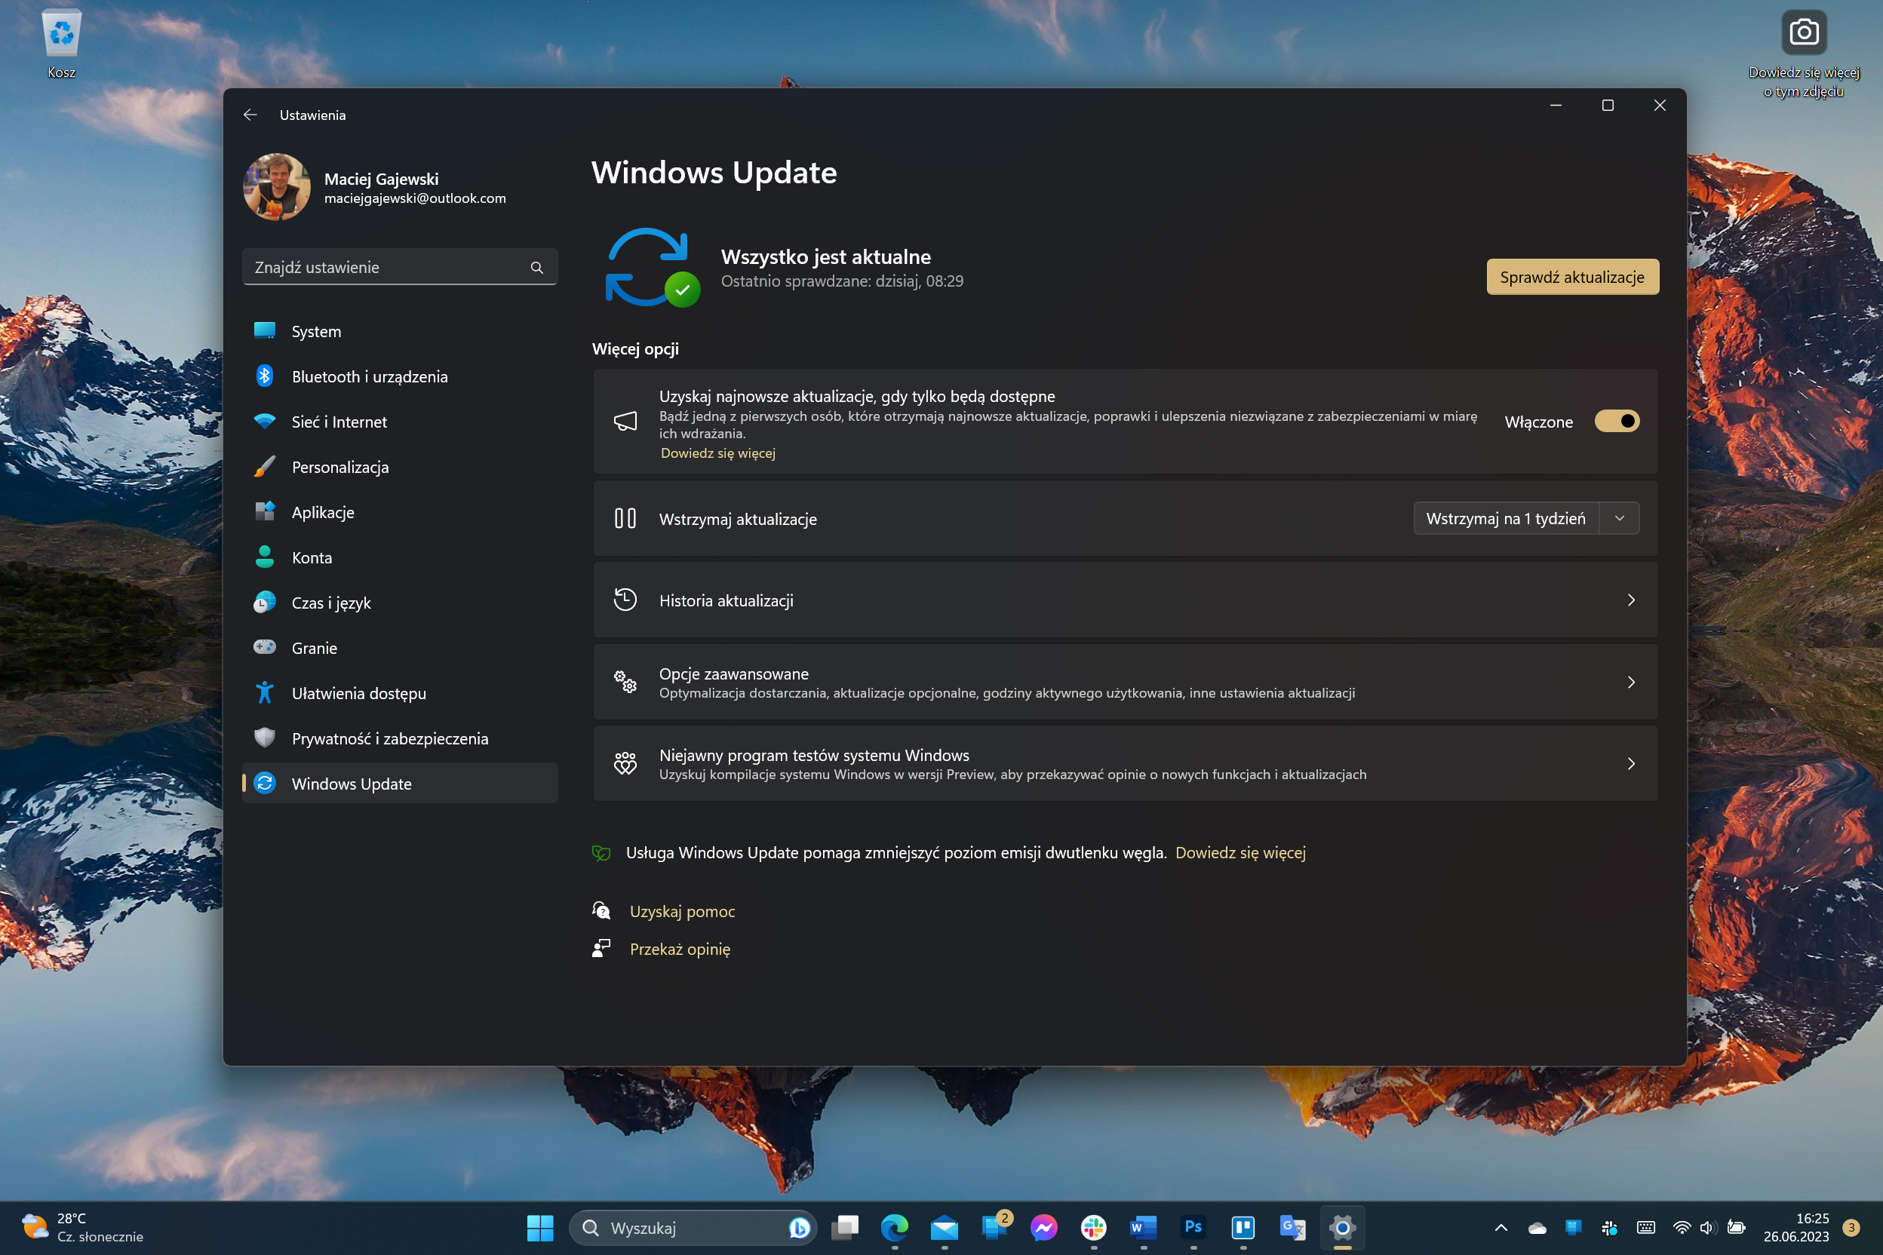Open Wi-Fi network tray icon
The width and height of the screenshot is (1883, 1255).
click(x=1682, y=1228)
